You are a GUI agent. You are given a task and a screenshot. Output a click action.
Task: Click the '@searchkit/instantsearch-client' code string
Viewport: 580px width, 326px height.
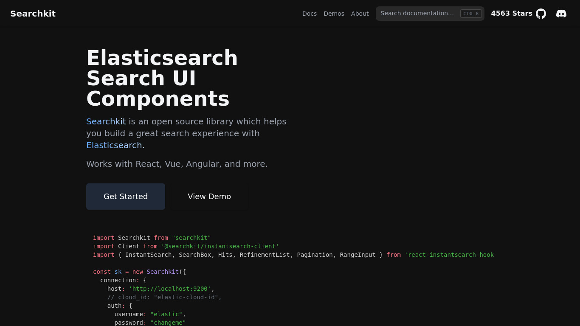point(220,246)
